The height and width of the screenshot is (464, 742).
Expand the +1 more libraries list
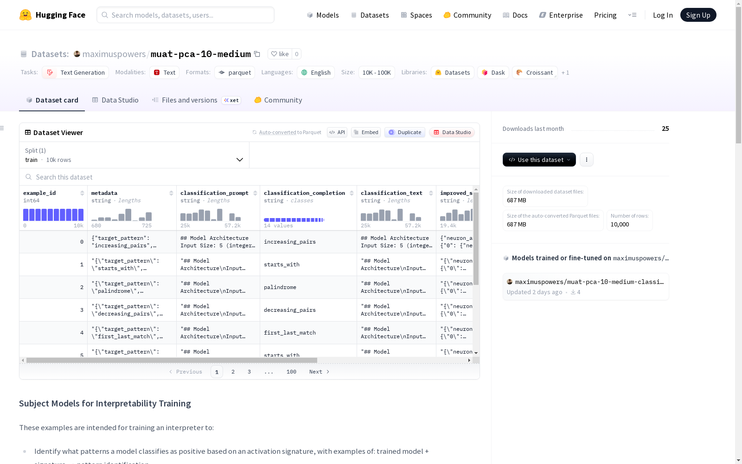point(565,72)
